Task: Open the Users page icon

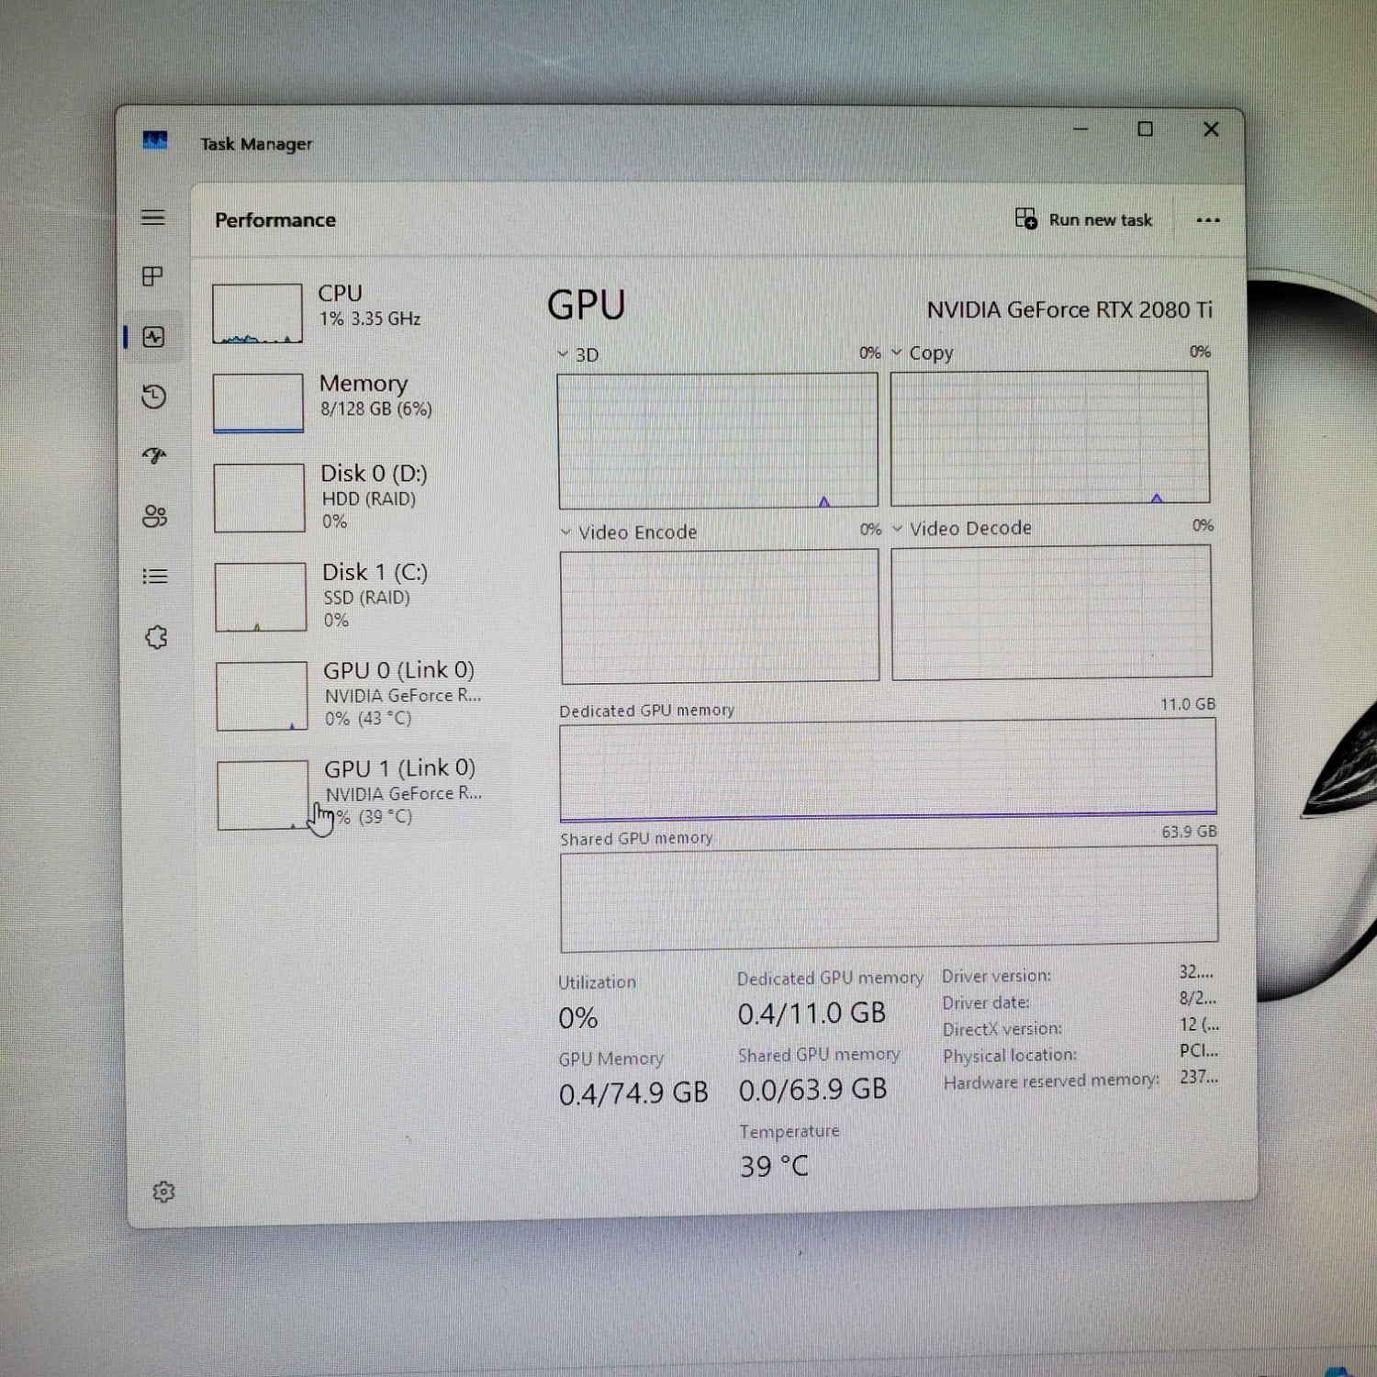Action: [154, 516]
